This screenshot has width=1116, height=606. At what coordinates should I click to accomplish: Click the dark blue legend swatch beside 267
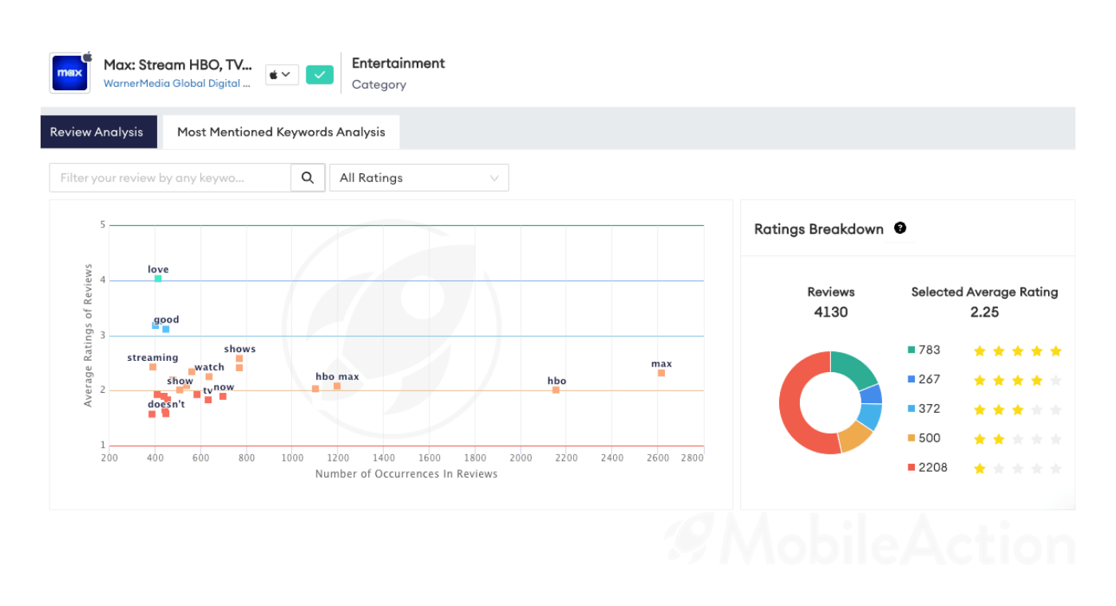(x=911, y=379)
